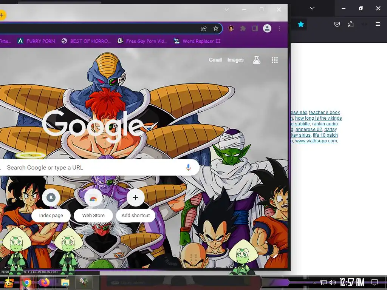Click the Images link

235,60
